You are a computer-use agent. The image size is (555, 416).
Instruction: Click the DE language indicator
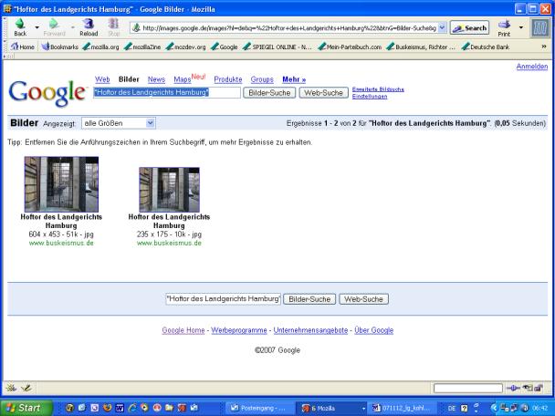(x=451, y=408)
